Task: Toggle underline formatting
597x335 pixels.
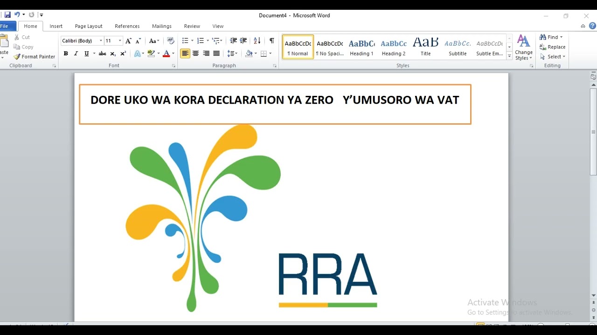Action: click(x=86, y=54)
